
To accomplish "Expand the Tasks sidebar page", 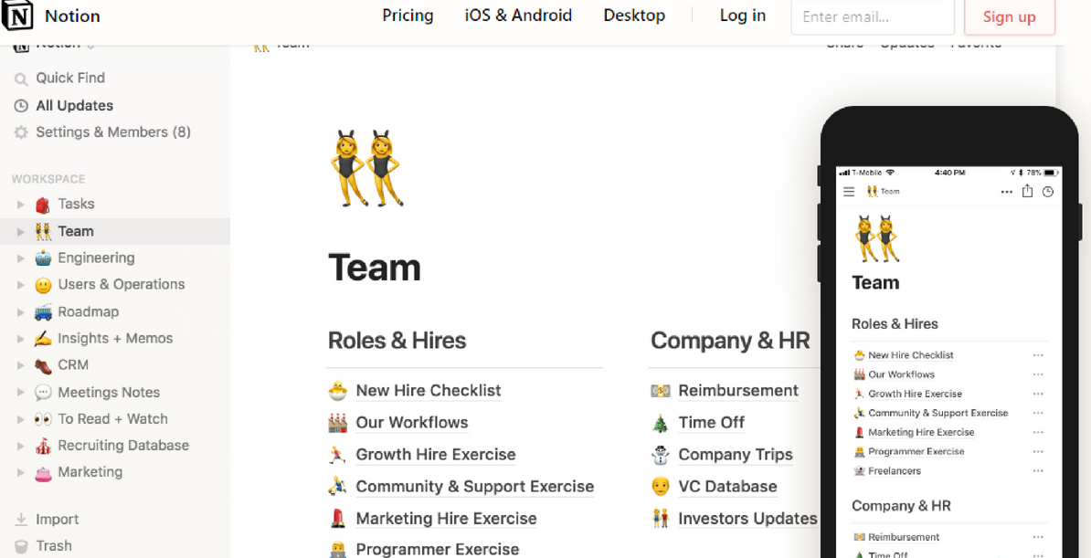I will click(20, 205).
